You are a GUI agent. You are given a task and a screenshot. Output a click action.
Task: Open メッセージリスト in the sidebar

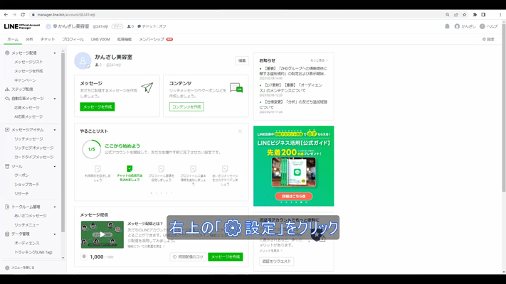click(x=28, y=62)
